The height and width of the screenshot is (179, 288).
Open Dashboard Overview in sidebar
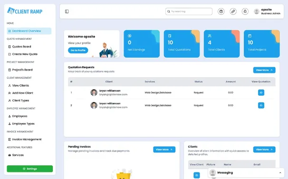point(29,31)
